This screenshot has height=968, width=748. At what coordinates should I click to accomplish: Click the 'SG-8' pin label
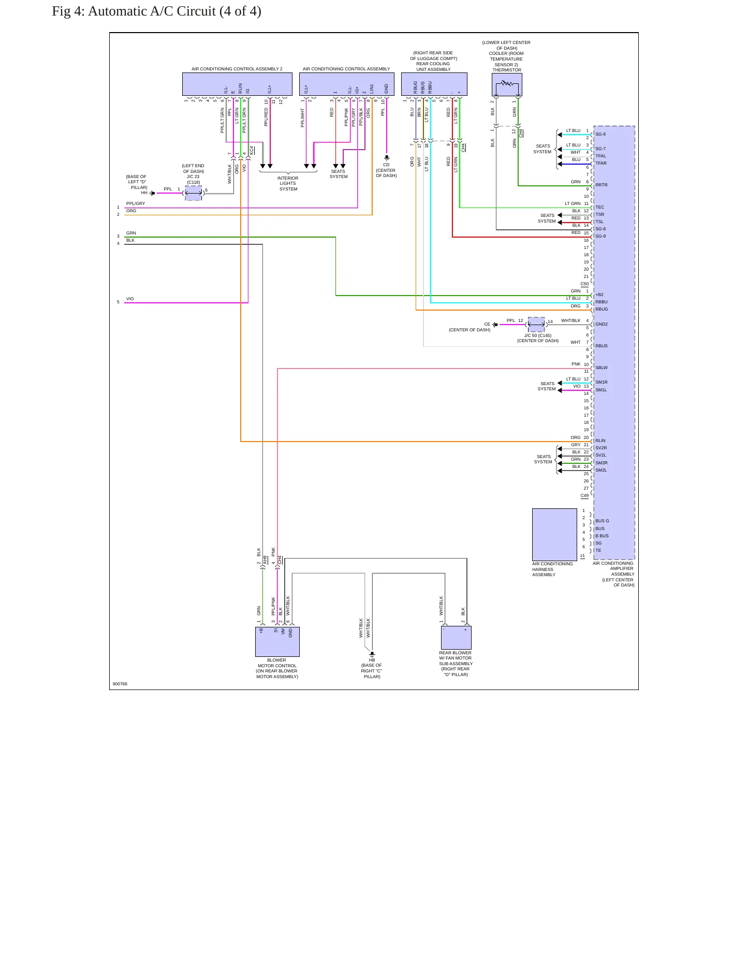[600, 229]
